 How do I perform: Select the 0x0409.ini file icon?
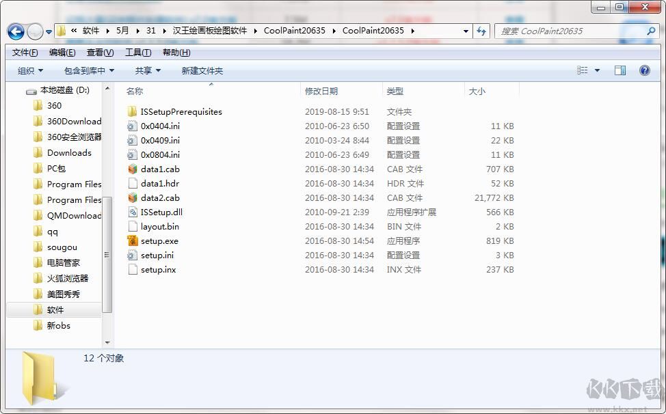[133, 141]
